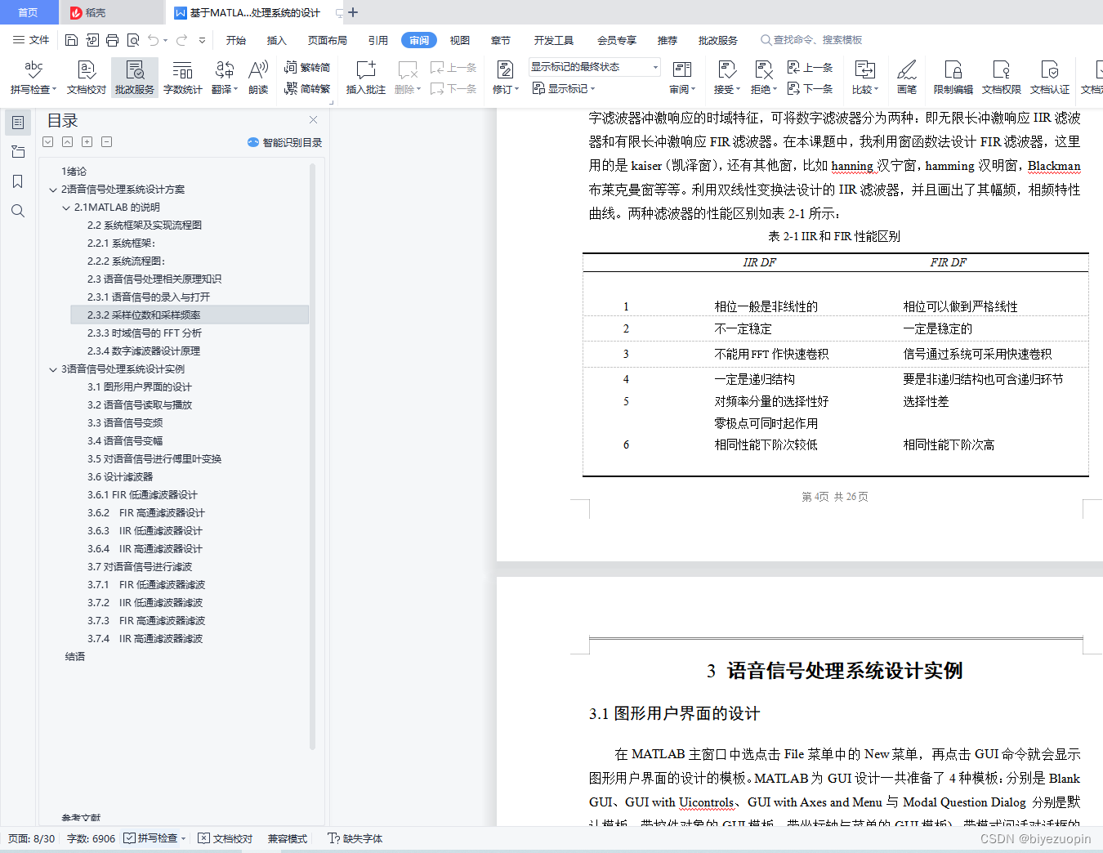
Task: Open the 页面布局 ribbon tab
Action: click(x=327, y=39)
